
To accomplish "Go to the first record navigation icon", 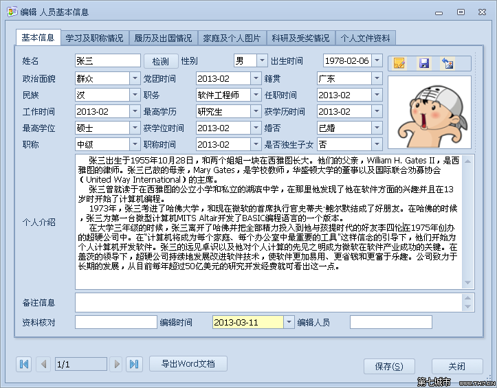I will tap(24, 364).
